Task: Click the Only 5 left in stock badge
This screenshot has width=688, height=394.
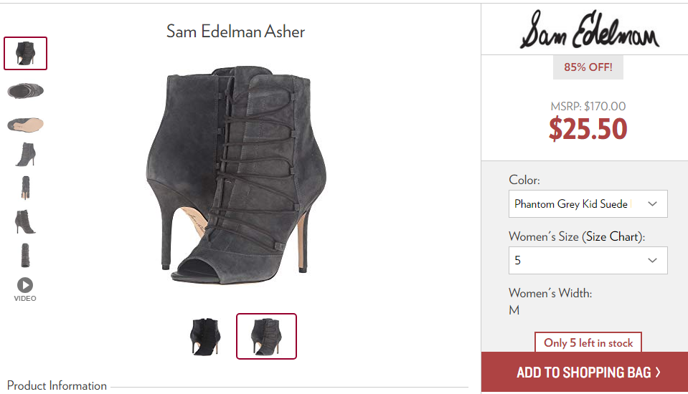Action: pyautogui.click(x=588, y=342)
